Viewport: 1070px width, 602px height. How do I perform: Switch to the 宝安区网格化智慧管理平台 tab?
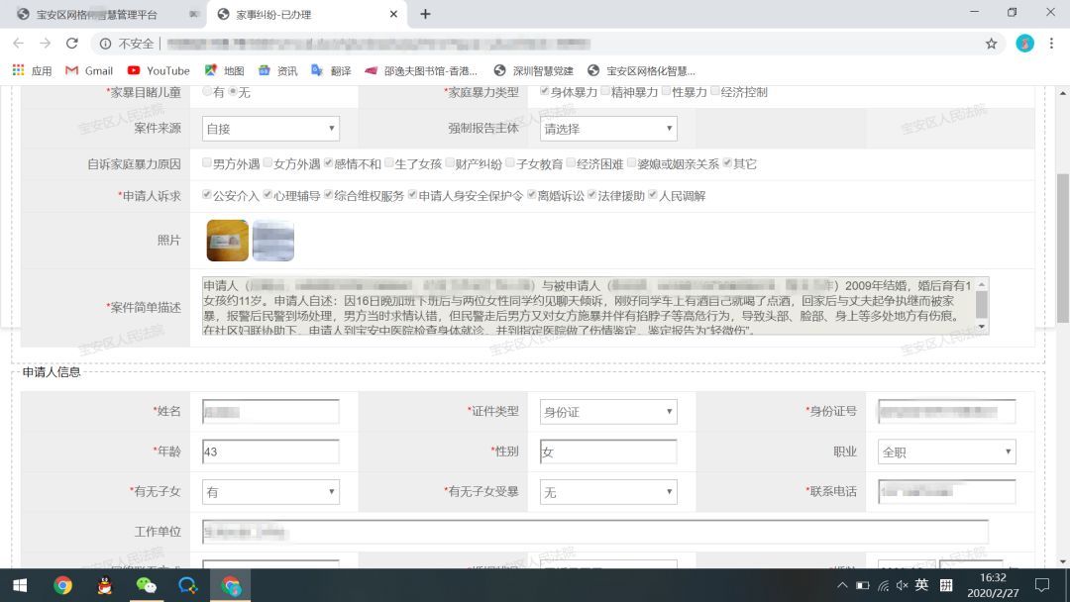coord(99,15)
